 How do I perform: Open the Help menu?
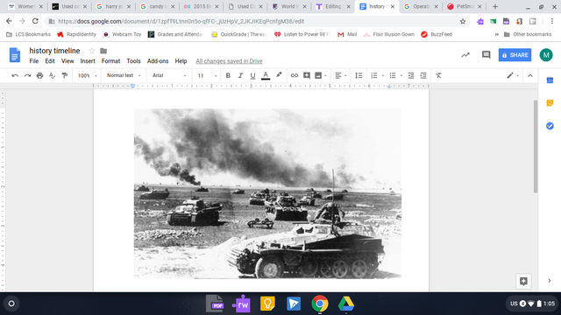coord(181,61)
